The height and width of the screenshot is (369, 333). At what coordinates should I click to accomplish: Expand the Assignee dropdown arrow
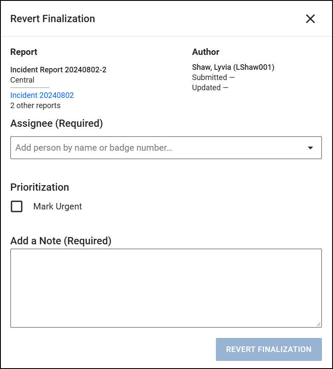(310, 148)
